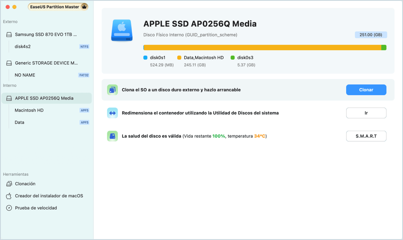Click the Samsung SSD 870 EVO drive icon
Image resolution: width=403 pixels, height=240 pixels.
click(9, 34)
